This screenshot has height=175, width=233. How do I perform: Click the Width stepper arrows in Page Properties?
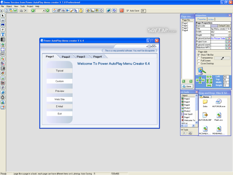coord(229,32)
